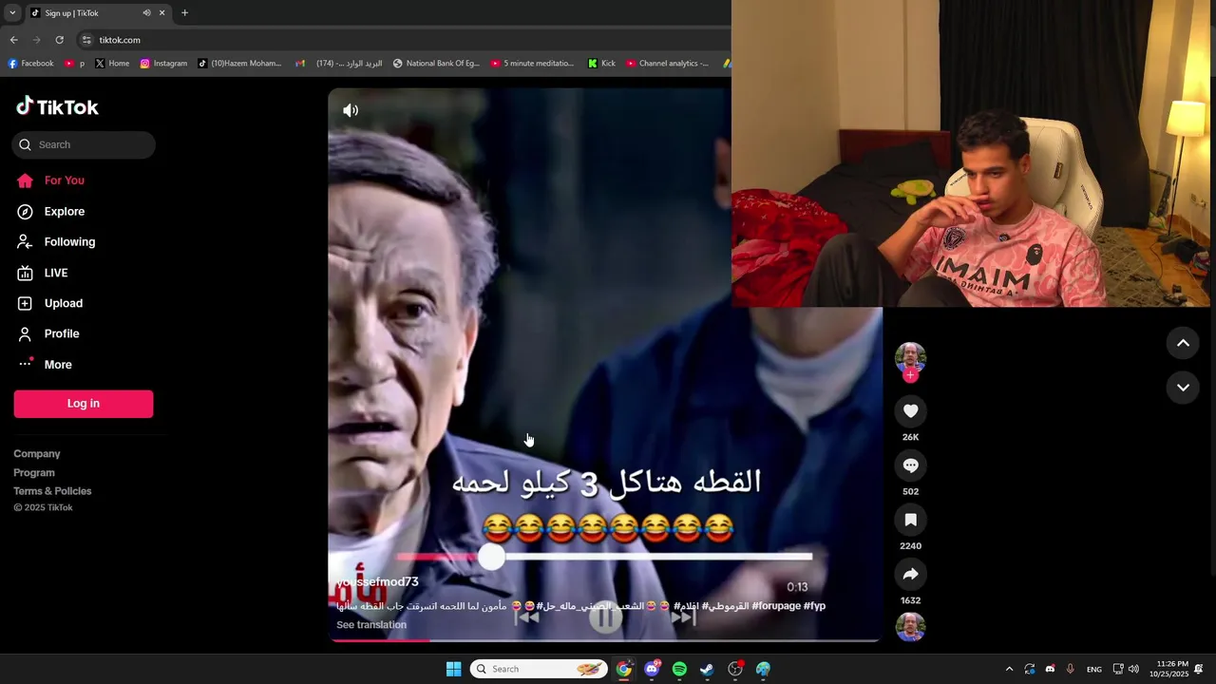Focus the TikTok Search field
The height and width of the screenshot is (684, 1216).
coord(84,144)
